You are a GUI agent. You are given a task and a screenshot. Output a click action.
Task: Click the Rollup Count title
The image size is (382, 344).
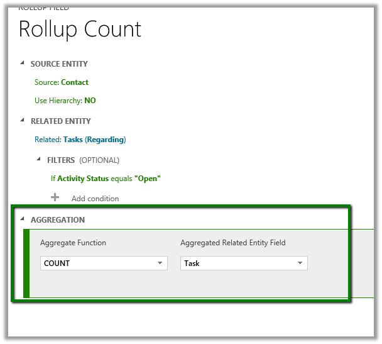[x=80, y=30]
